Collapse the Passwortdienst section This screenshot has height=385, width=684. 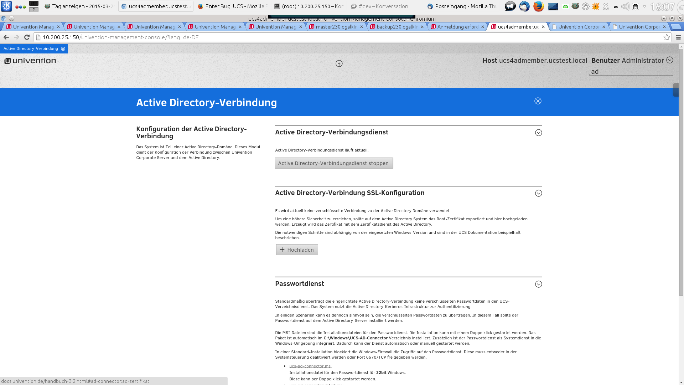[x=538, y=284]
